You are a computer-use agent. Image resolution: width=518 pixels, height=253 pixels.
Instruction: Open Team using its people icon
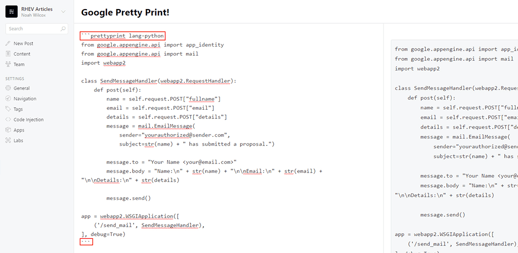pos(8,64)
